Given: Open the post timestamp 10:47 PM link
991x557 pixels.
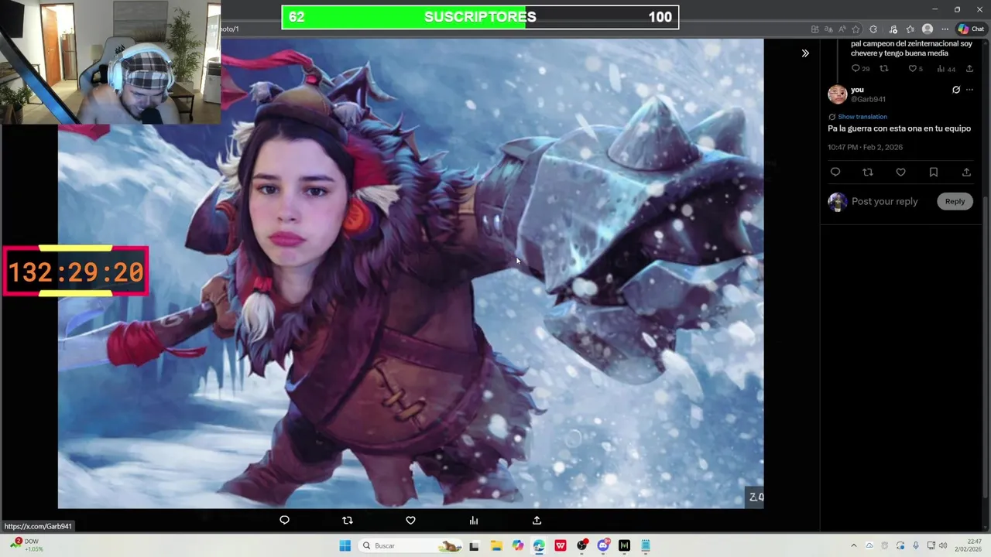Looking at the screenshot, I should pos(865,147).
